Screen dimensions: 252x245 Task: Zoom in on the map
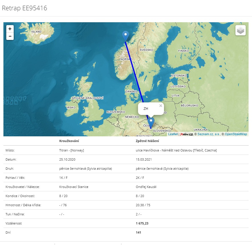coord(10,29)
